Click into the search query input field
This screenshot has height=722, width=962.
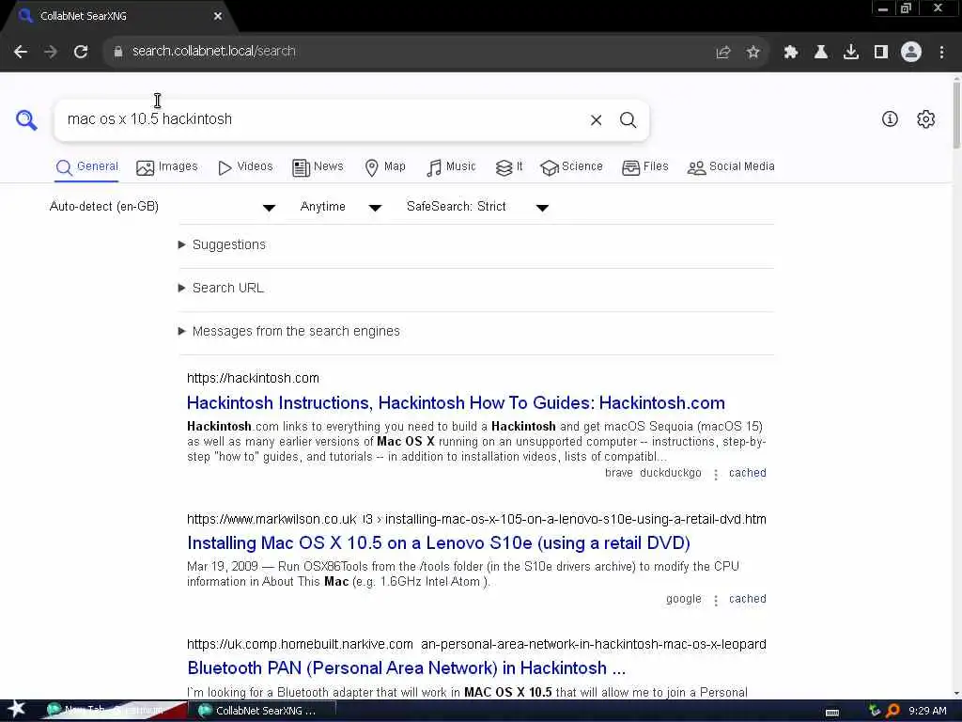(319, 119)
